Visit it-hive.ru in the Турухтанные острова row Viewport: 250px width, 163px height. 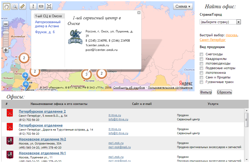coord(115,129)
